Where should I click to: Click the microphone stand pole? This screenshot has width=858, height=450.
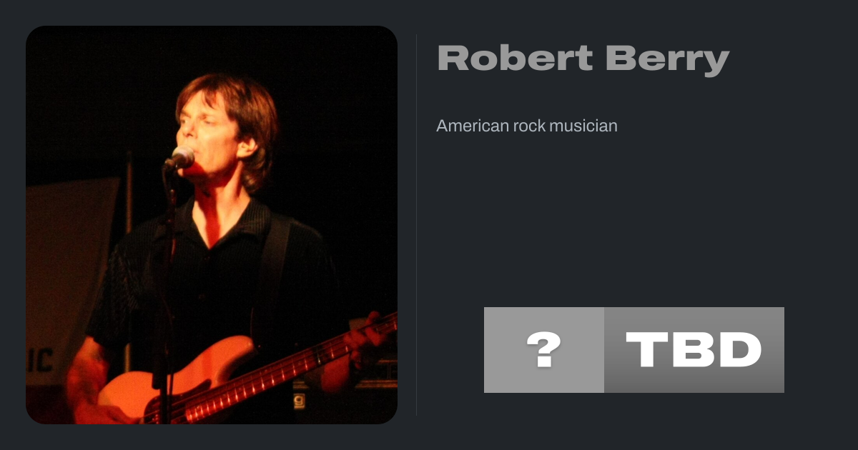coord(170,286)
